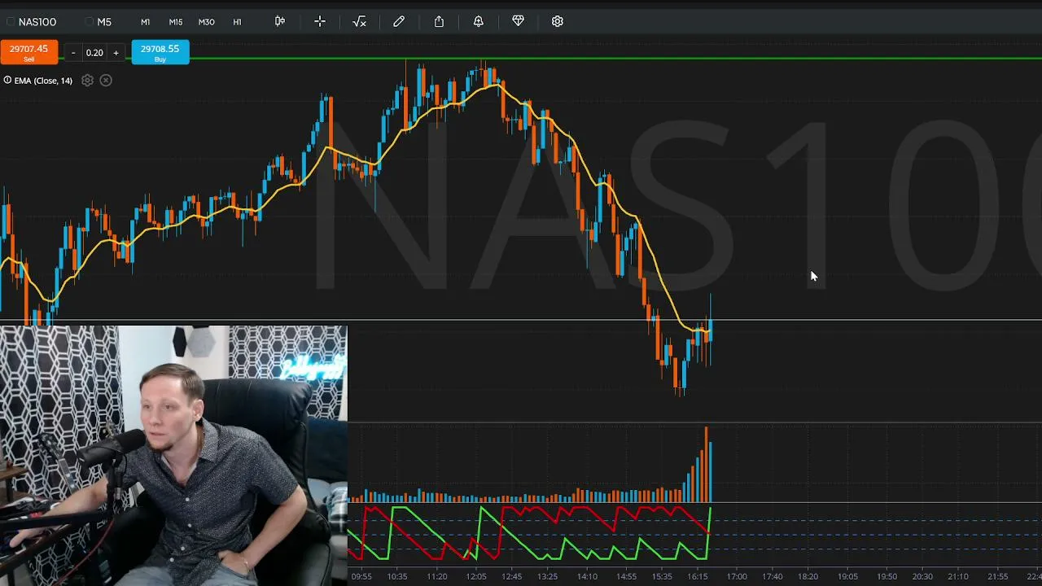Switch to the M1 timeframe
Image resolution: width=1042 pixels, height=586 pixels.
tap(145, 22)
